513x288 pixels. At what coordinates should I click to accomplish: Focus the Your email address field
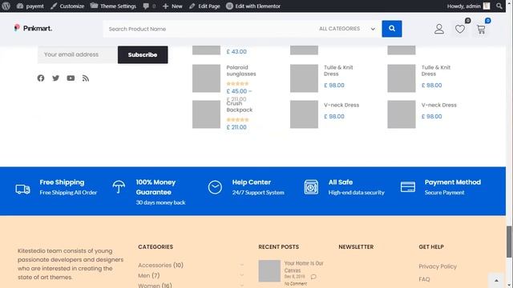pos(78,54)
